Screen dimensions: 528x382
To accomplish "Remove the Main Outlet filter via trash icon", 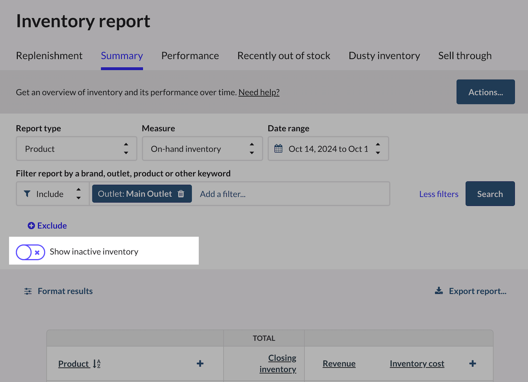I will point(181,194).
